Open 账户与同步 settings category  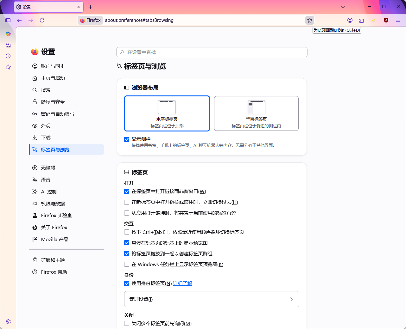67,66
